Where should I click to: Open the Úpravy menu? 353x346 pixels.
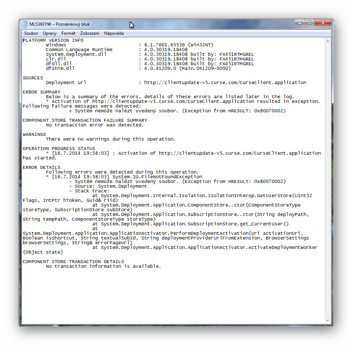[50, 33]
